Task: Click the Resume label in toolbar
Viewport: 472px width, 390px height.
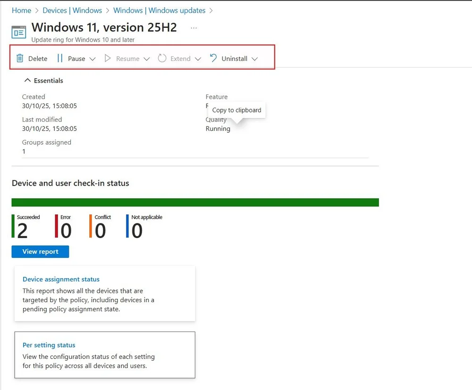Action: [x=127, y=59]
